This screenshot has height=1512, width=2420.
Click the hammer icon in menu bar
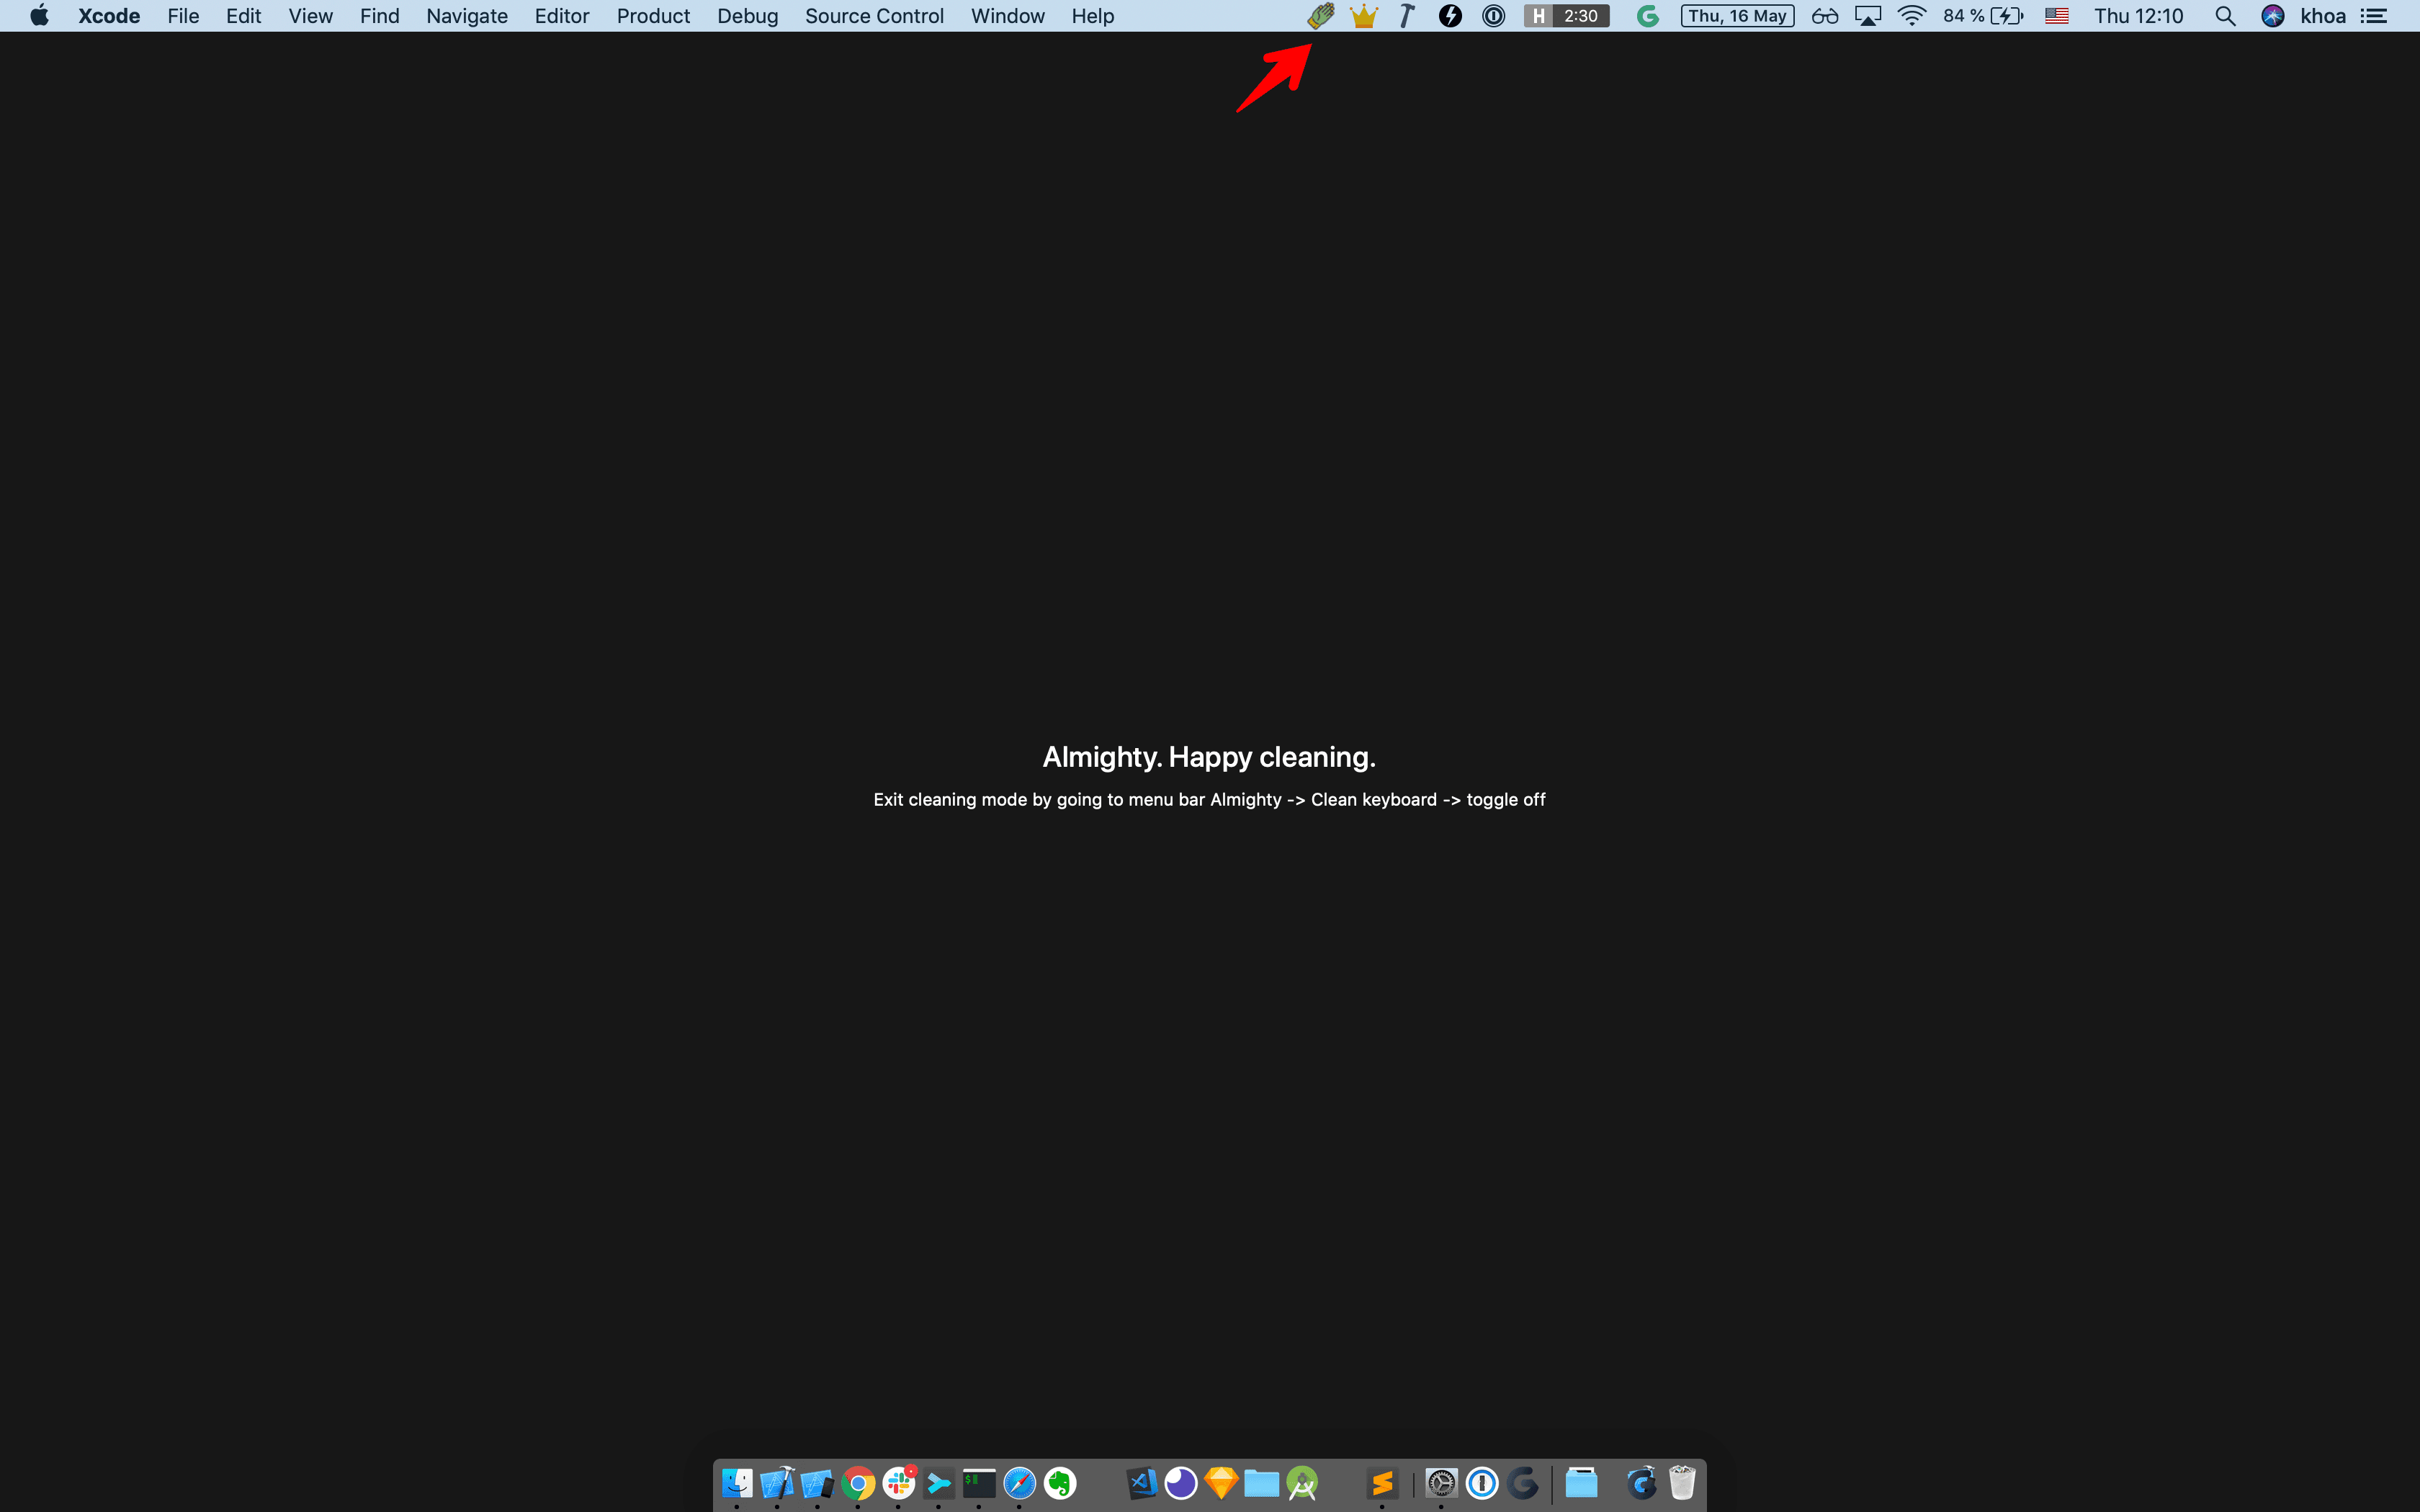[x=1407, y=16]
